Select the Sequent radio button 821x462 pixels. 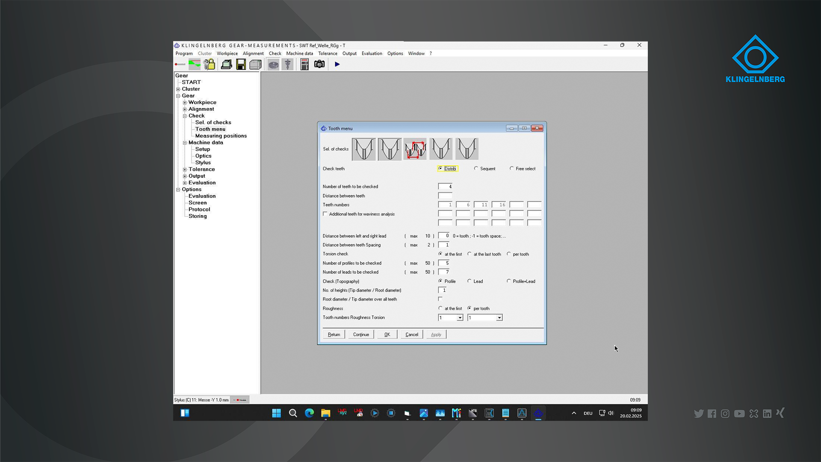click(476, 169)
